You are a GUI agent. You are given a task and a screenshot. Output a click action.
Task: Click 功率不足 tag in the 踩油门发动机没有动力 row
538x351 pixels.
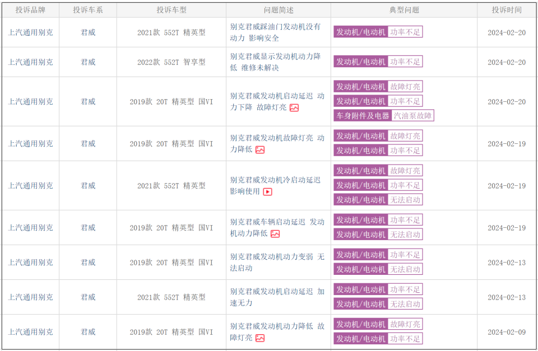coord(378,32)
